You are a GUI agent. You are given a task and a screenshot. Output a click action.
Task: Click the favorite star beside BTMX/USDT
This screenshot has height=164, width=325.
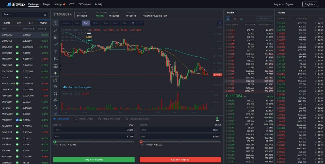point(71,14)
